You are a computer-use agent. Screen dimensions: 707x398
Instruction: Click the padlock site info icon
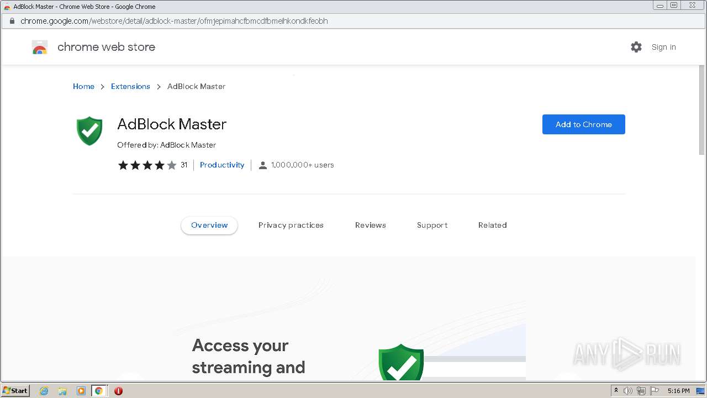pyautogui.click(x=11, y=21)
